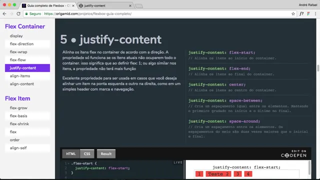Click the URL address bar field

click(157, 13)
